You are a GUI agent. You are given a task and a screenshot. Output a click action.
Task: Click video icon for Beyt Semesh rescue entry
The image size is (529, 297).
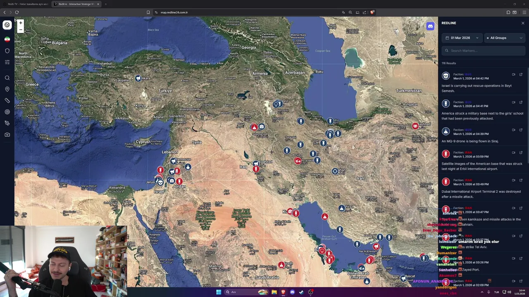[514, 75]
